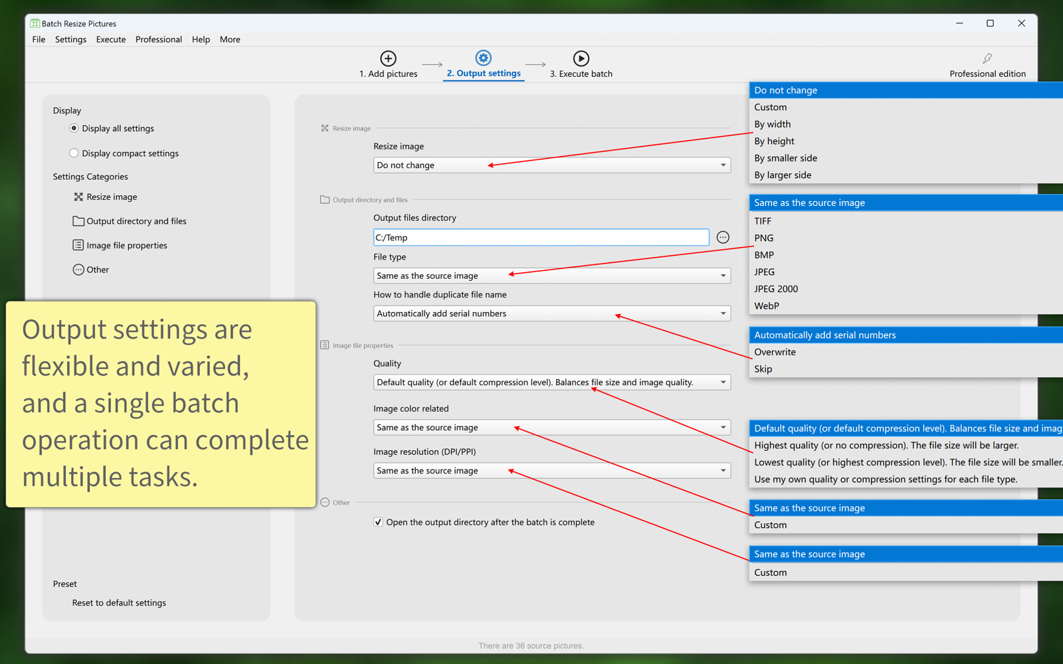Expand the duplicate file name handling dropdown
The width and height of the screenshot is (1063, 664).
552,313
